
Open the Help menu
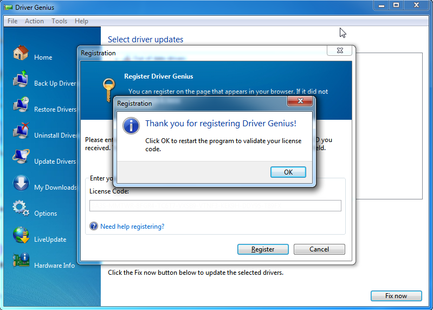coord(81,21)
